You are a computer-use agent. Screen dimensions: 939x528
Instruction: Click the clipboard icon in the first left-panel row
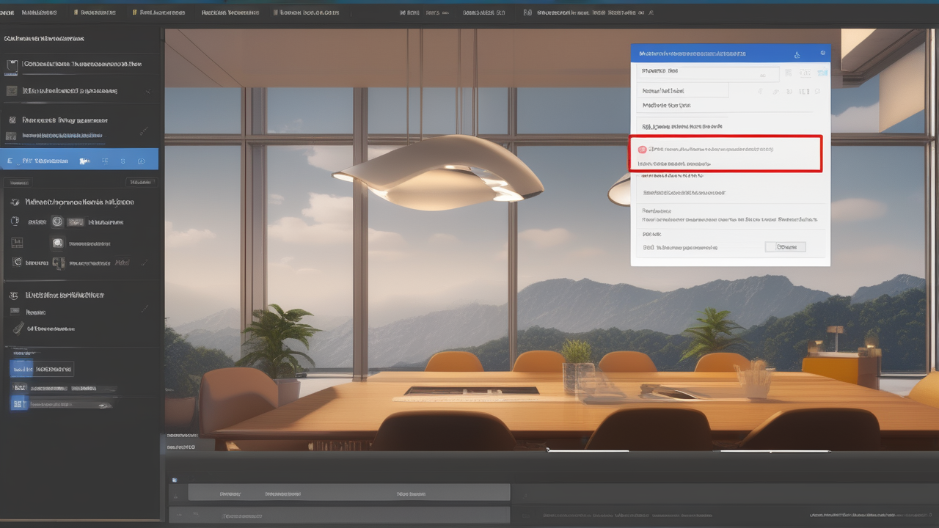(x=12, y=65)
